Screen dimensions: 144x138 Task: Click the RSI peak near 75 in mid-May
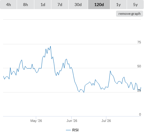point(50,46)
